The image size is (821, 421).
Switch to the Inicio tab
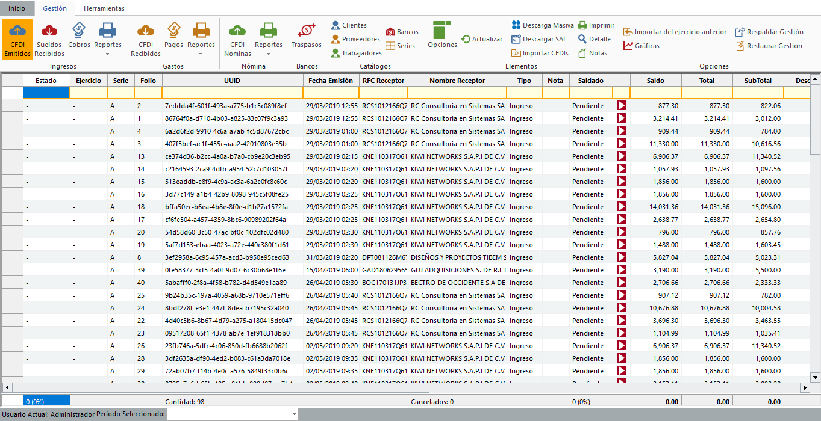coord(17,8)
